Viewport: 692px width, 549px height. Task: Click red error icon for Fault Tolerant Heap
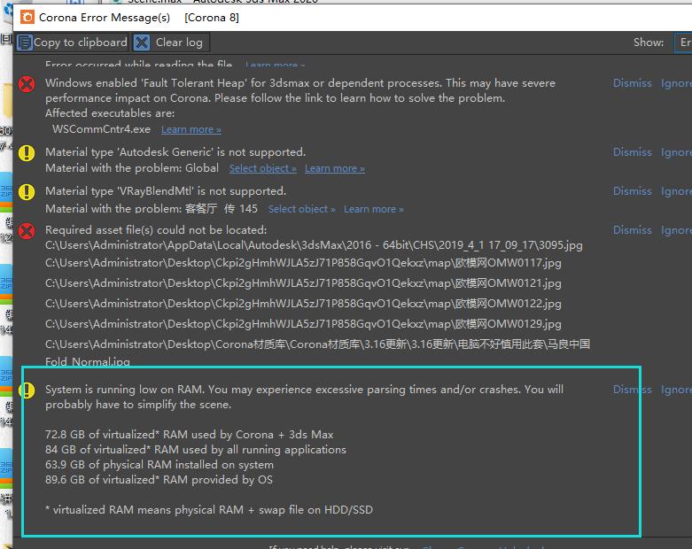27,84
